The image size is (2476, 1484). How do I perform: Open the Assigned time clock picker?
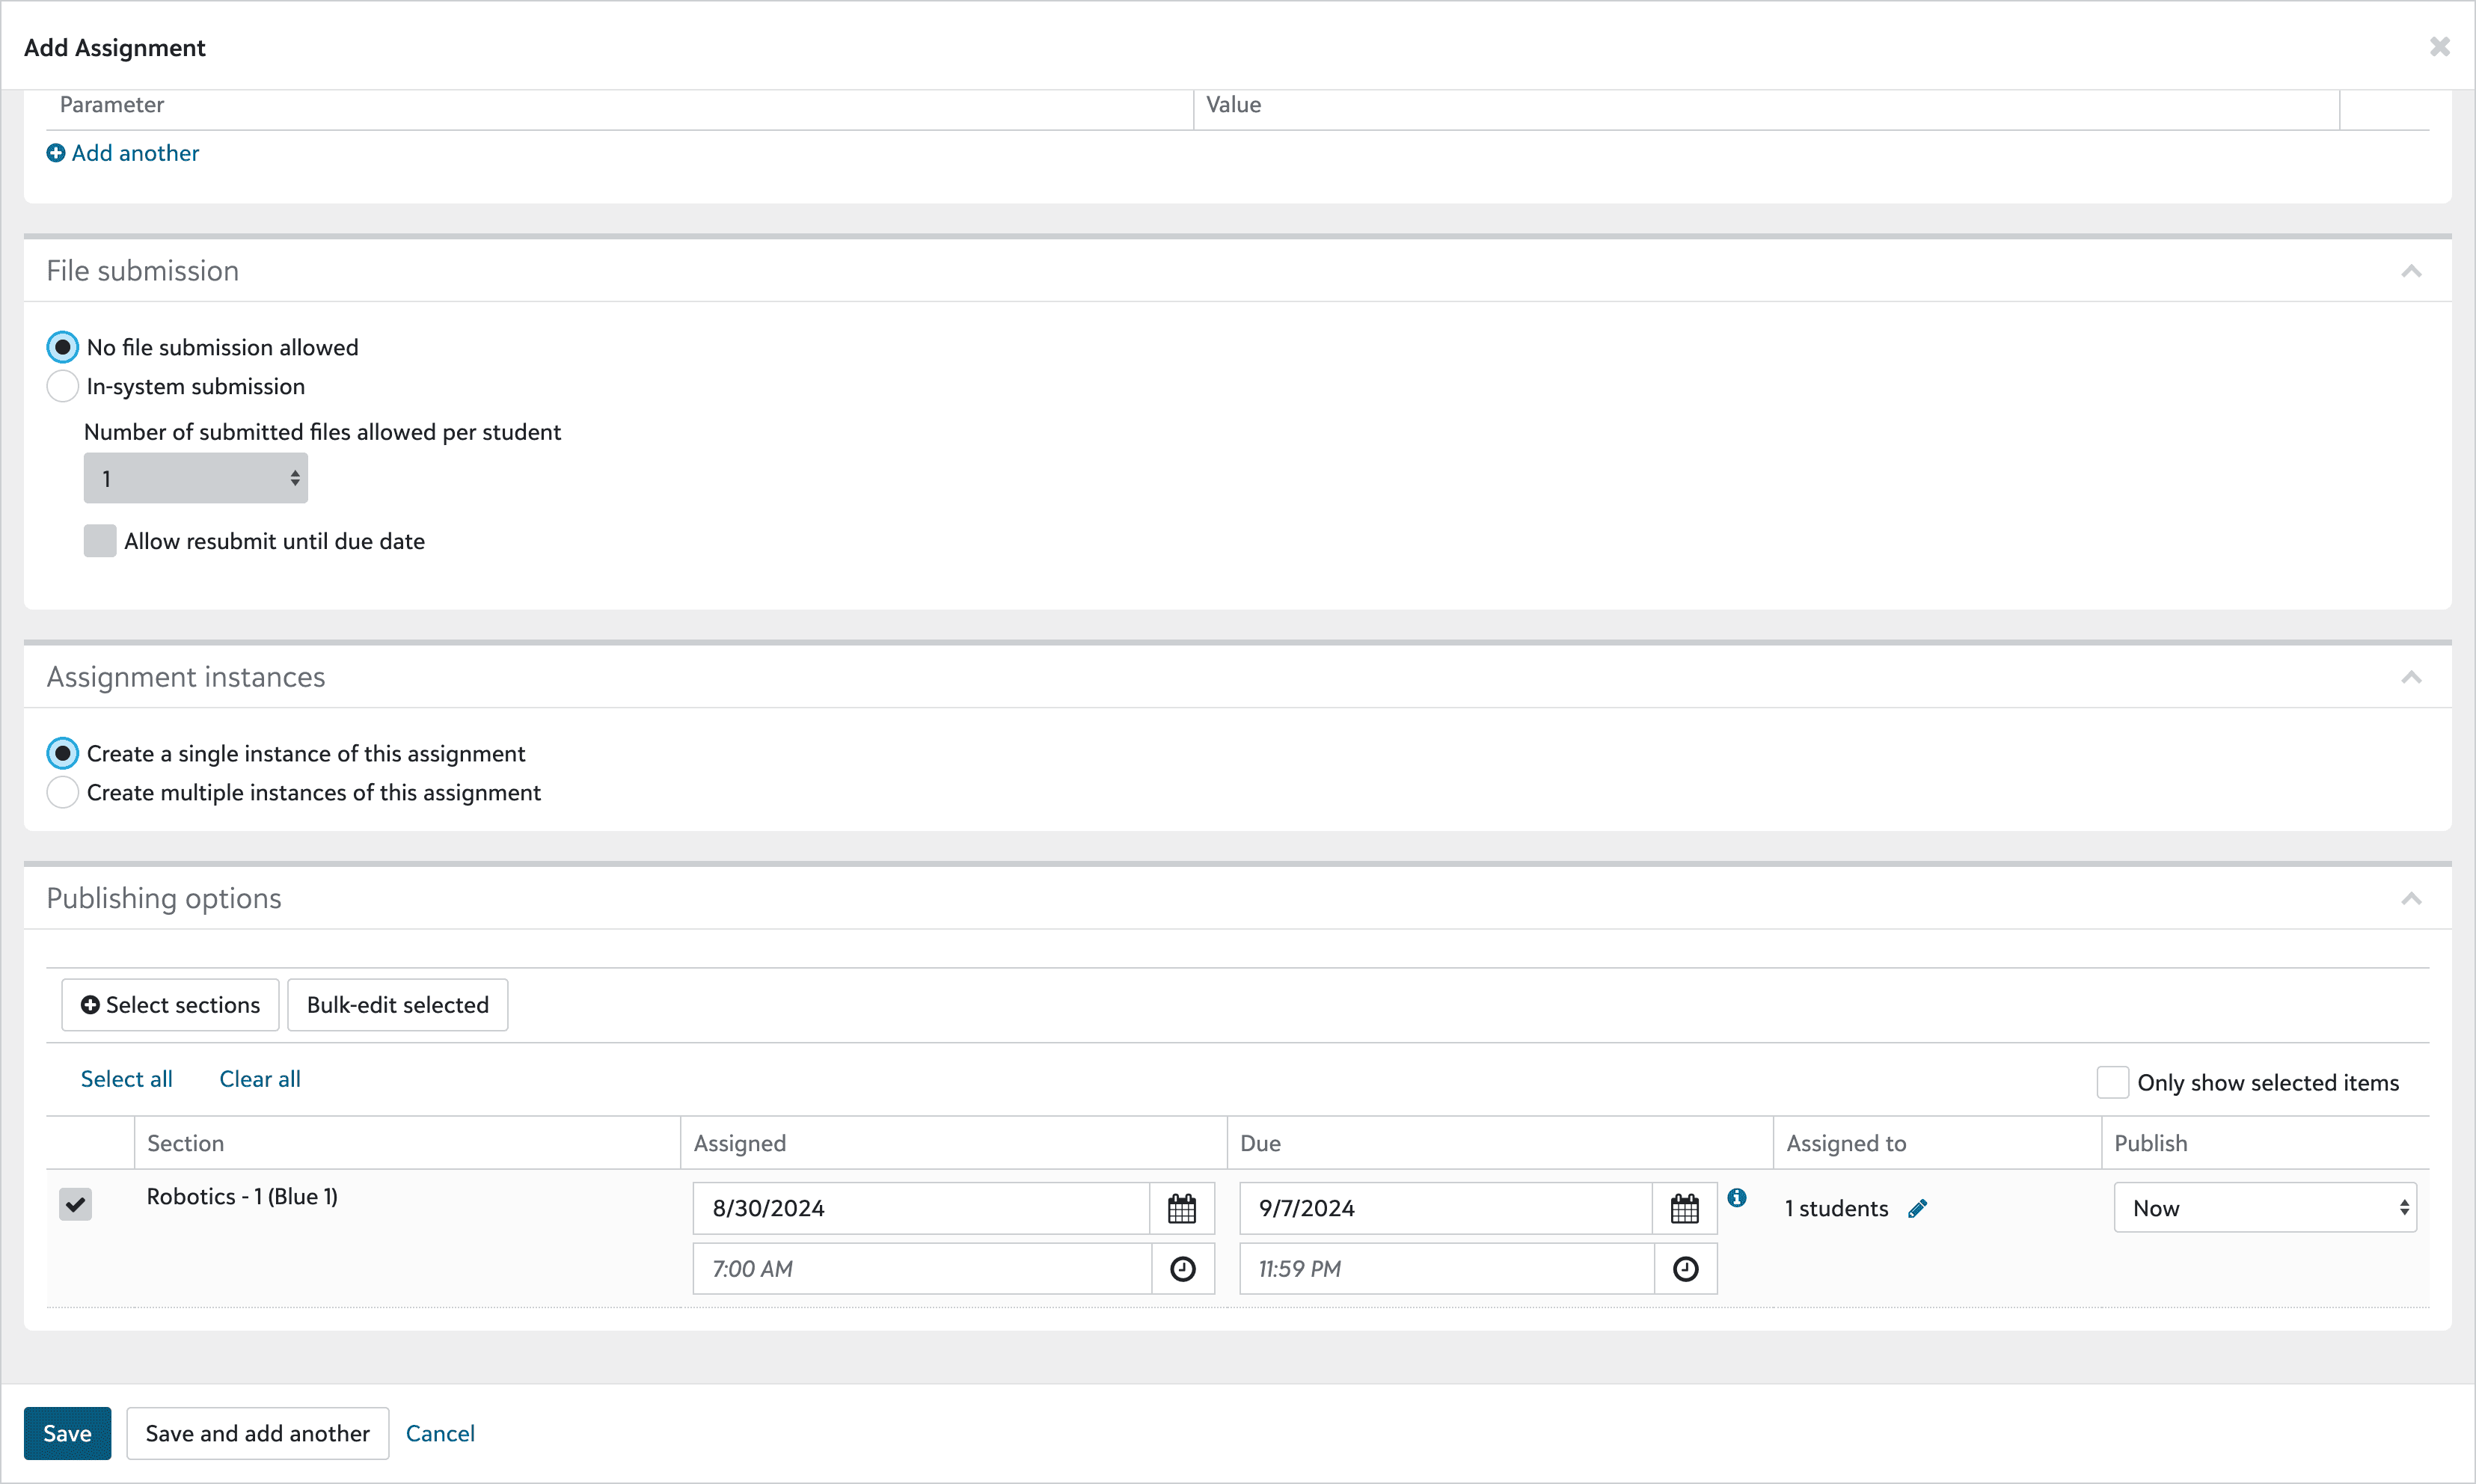[x=1183, y=1269]
